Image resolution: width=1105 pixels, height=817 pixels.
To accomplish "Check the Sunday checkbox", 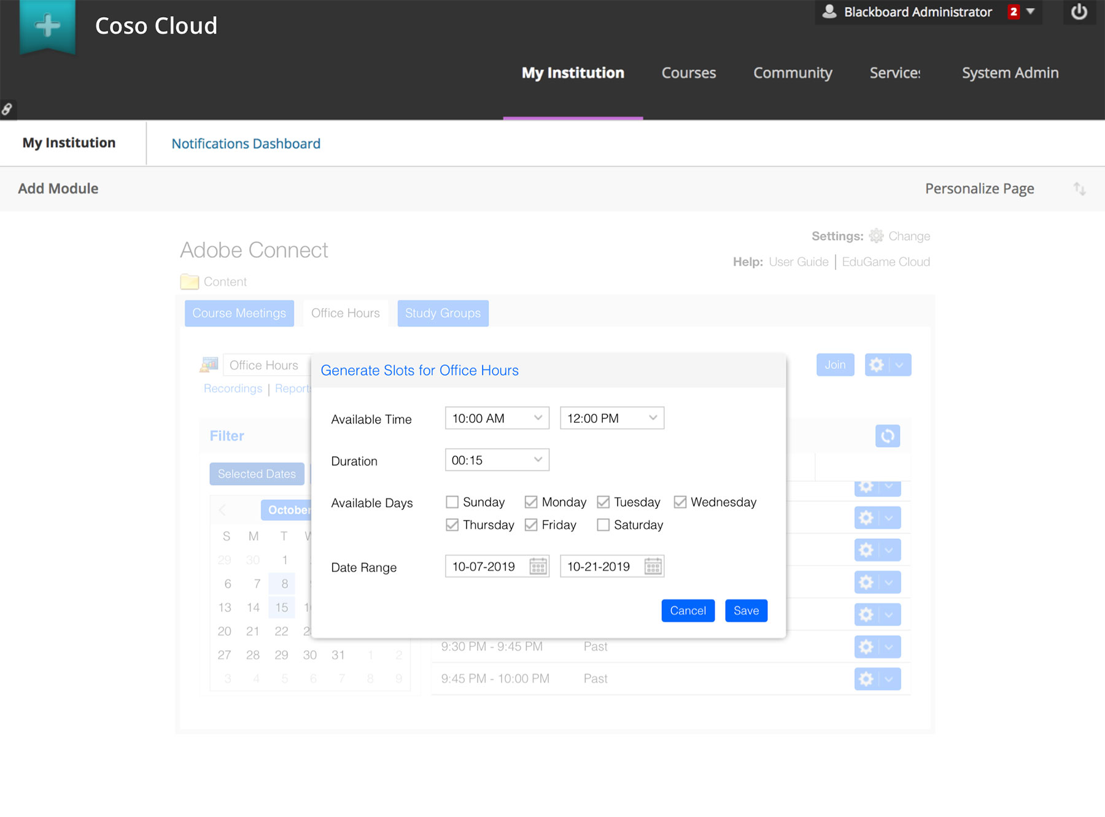I will coord(452,502).
